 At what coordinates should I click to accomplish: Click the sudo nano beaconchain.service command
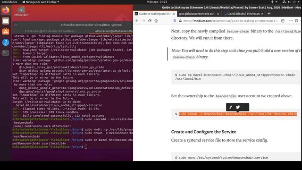223,157
